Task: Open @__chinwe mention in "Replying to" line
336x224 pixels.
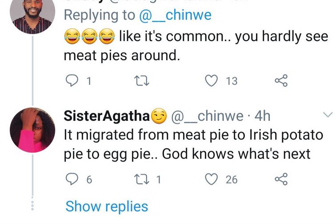Action: coord(175,15)
